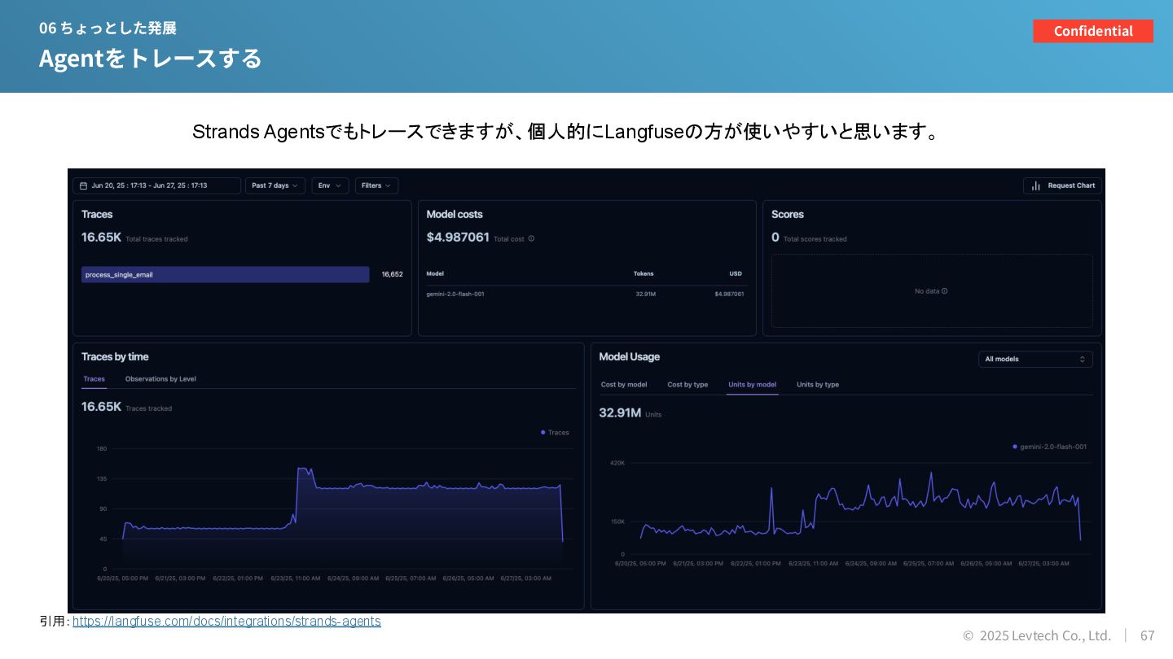Click the Traces by time heading
Viewport: 1173px width, 659px height.
click(x=115, y=357)
